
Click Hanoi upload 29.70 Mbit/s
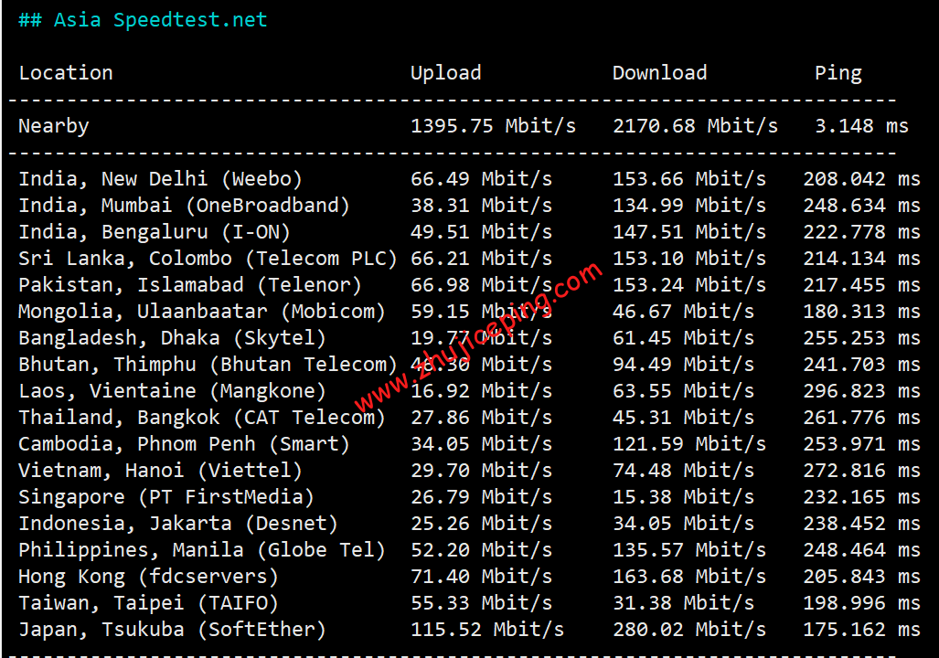482,471
